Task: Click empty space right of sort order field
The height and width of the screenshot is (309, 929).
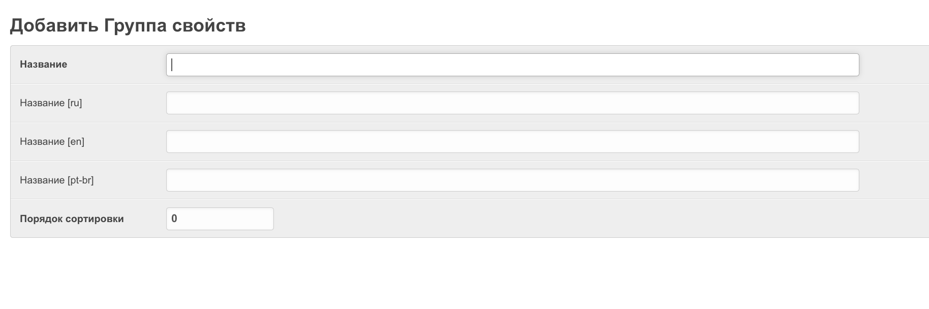Action: pos(559,219)
